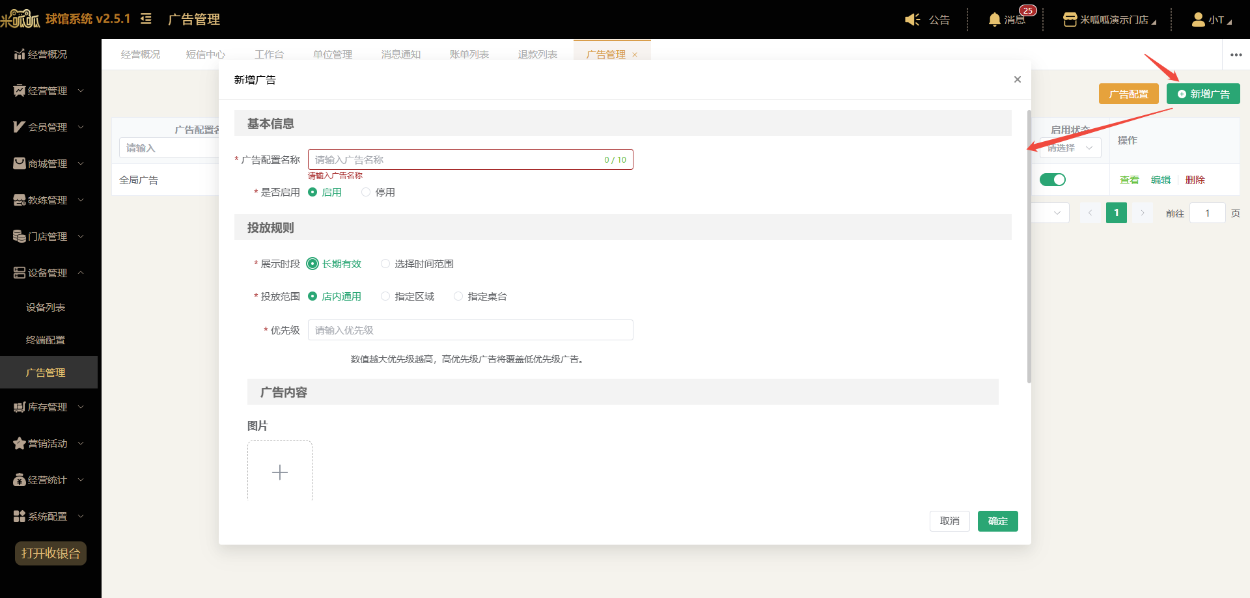Open the 启用状态 请选择 filter dropdown

coord(1070,148)
